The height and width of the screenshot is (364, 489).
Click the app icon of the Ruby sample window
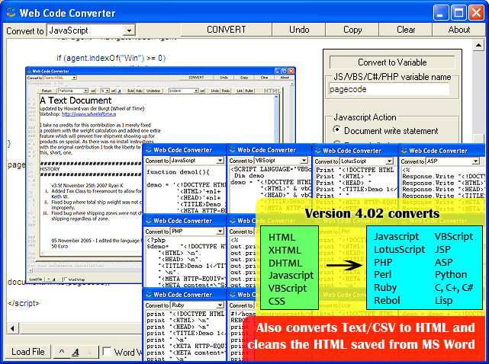pyautogui.click(x=149, y=294)
